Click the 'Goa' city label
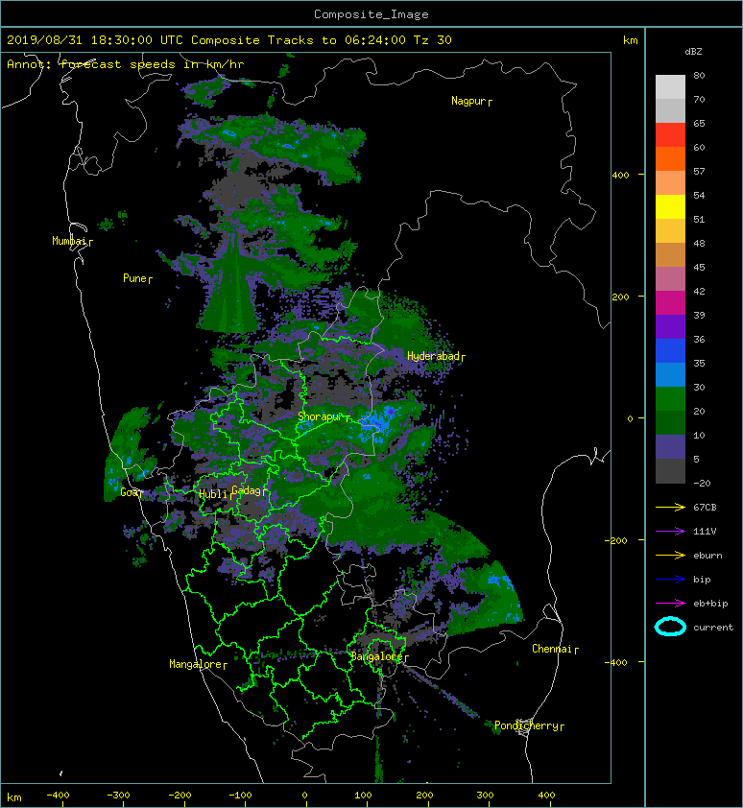The height and width of the screenshot is (808, 743). point(132,492)
